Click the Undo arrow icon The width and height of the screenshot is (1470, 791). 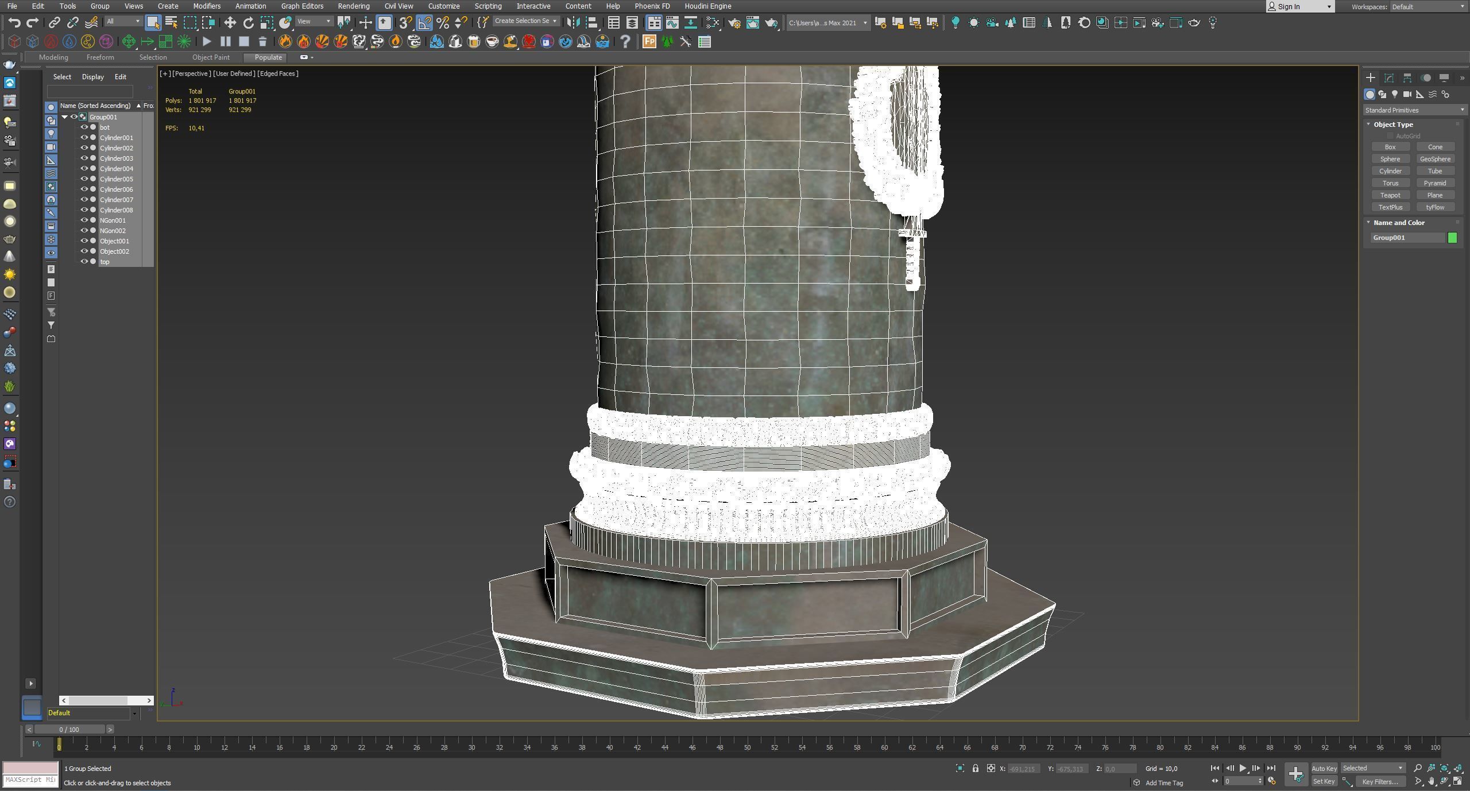point(14,22)
